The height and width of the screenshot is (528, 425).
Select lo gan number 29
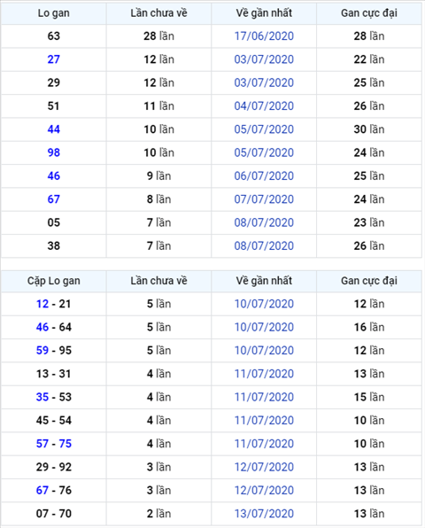53,82
